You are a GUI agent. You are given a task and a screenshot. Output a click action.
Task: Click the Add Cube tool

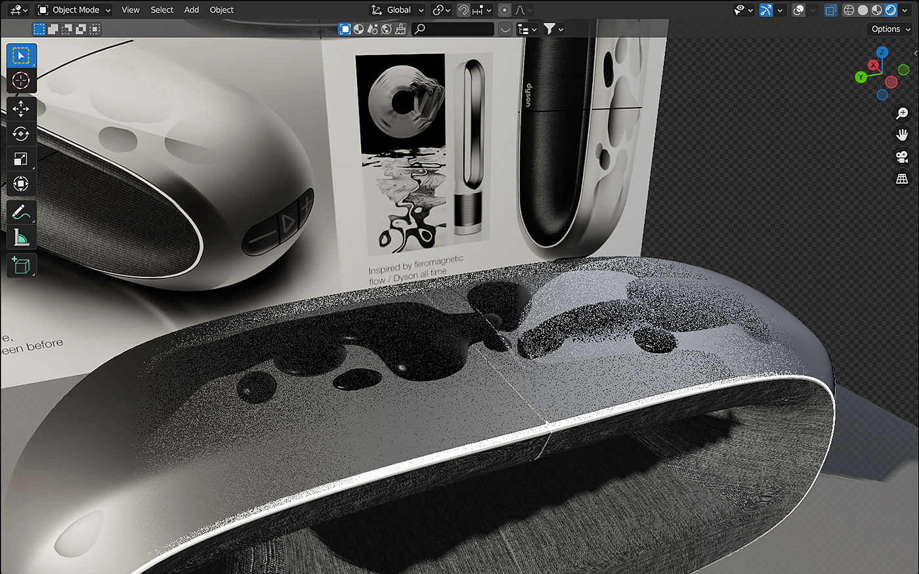coord(21,266)
